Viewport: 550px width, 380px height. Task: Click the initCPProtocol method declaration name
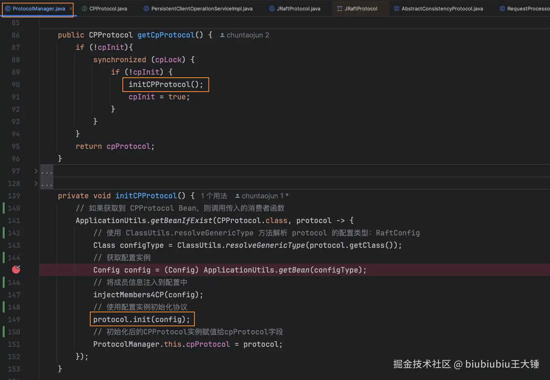coord(146,196)
